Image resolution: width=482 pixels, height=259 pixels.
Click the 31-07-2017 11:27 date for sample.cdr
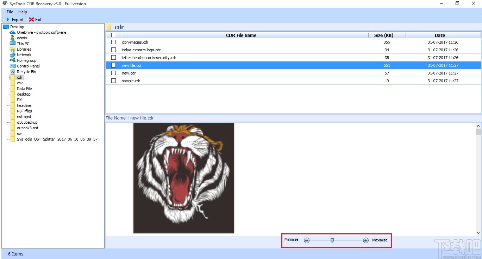(443, 81)
